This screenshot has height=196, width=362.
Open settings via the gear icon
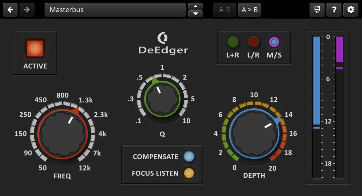(x=351, y=10)
